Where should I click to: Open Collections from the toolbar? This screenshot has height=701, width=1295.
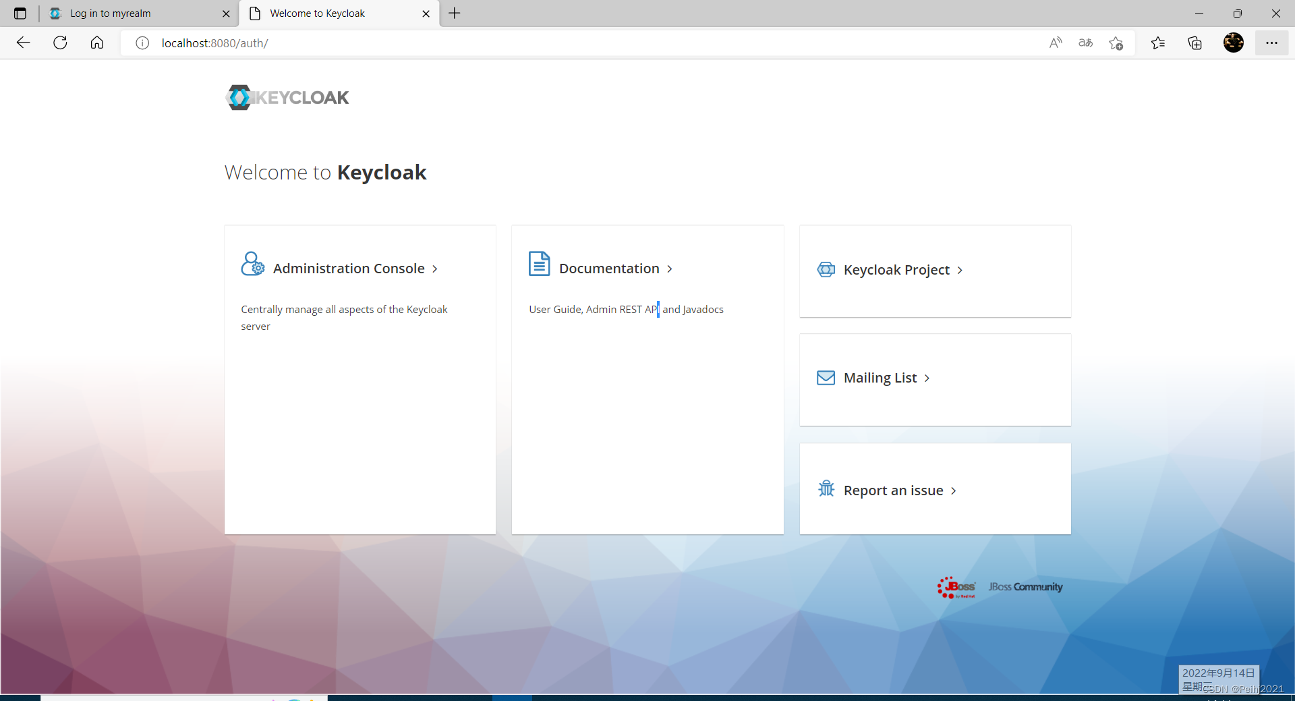pos(1195,43)
